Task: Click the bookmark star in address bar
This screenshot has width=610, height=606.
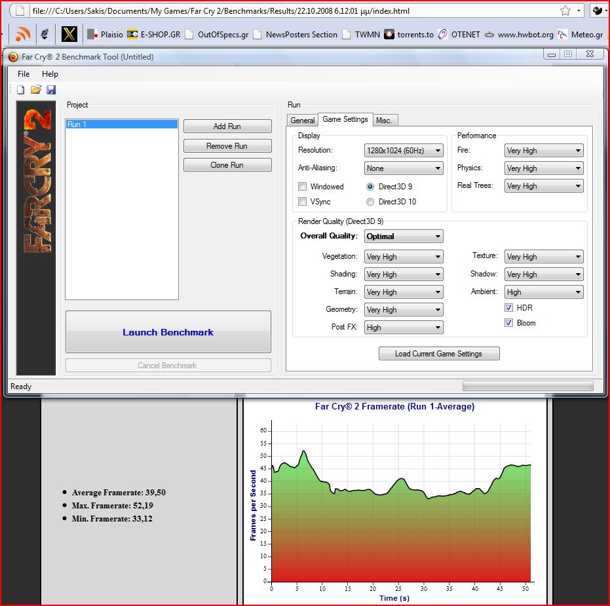Action: coord(565,10)
